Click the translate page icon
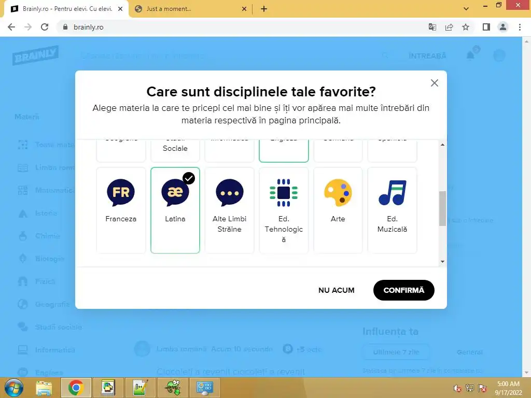Image resolution: width=531 pixels, height=398 pixels. (432, 27)
